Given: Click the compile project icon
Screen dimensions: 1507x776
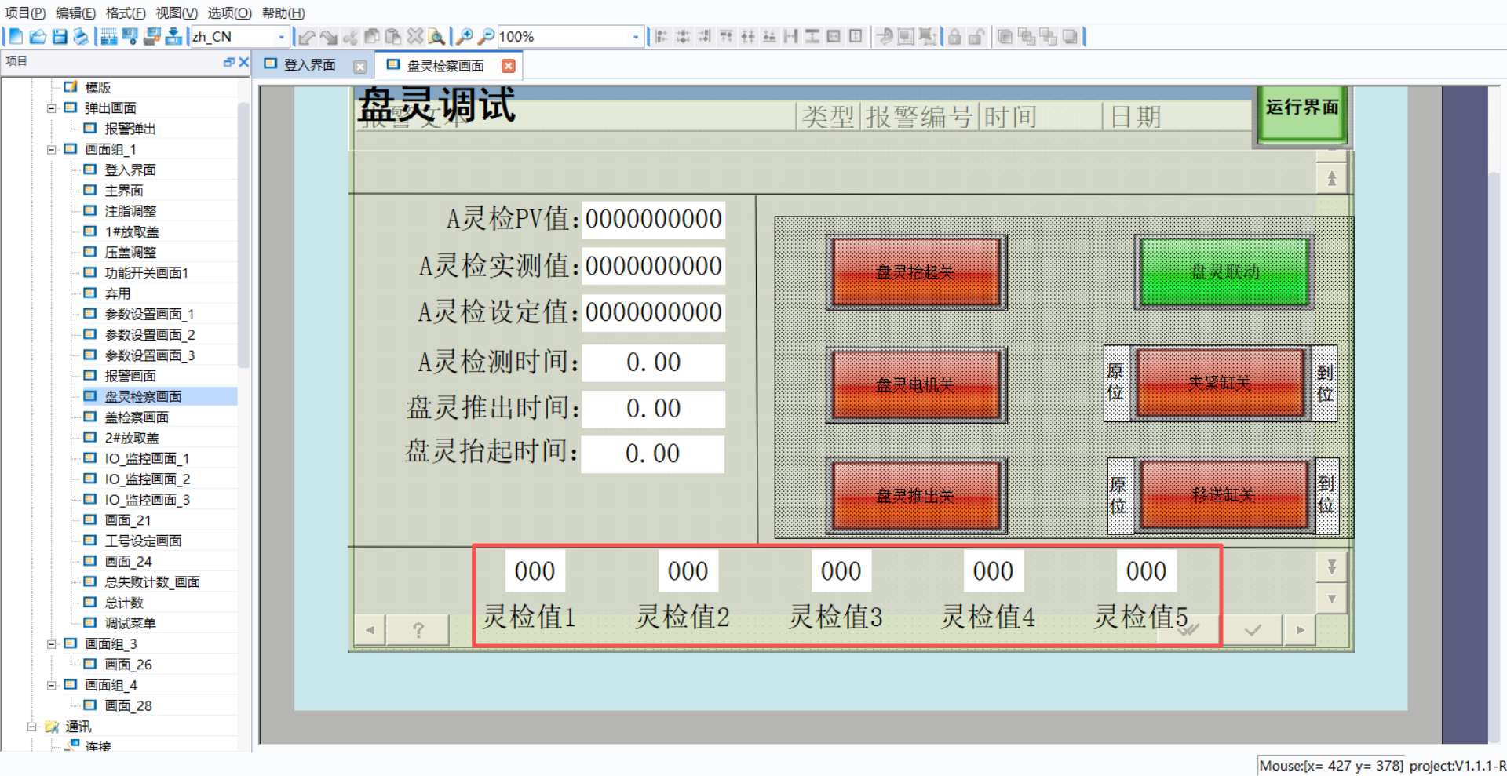Looking at the screenshot, I should click(109, 36).
